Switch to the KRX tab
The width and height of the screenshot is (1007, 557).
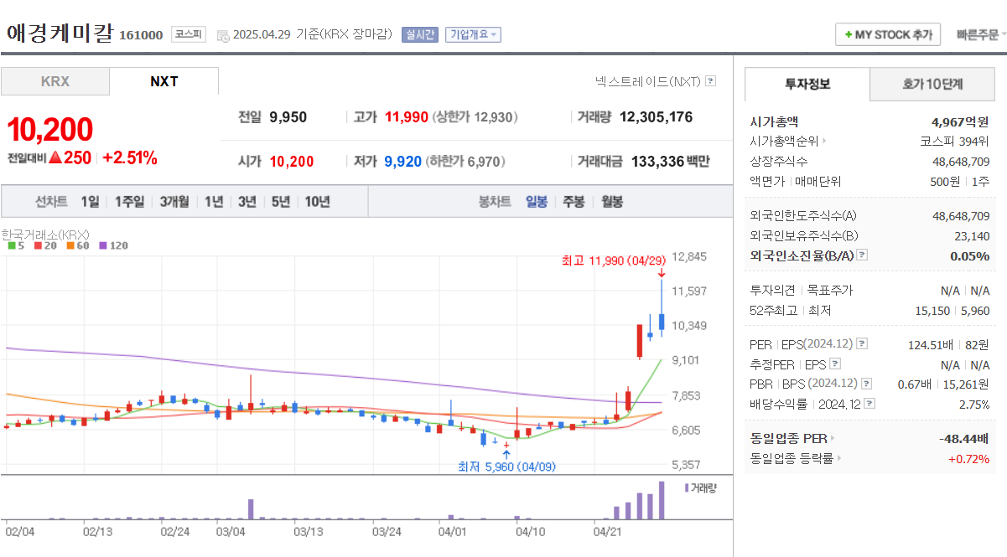[55, 80]
